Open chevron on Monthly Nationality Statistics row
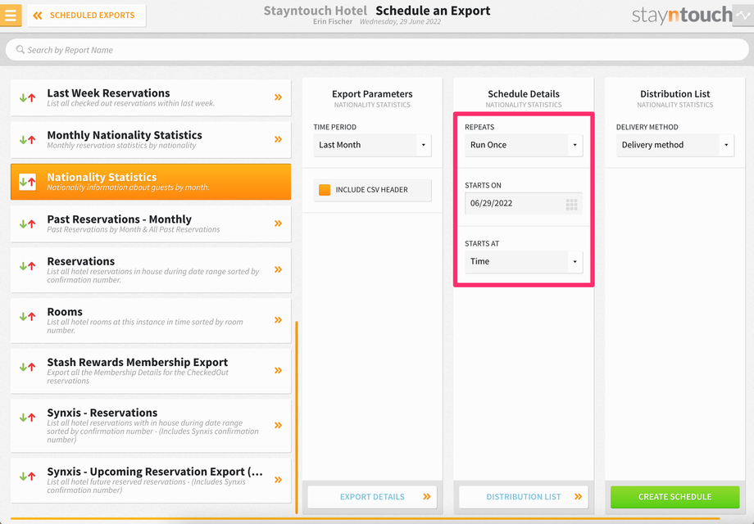The image size is (754, 524). pyautogui.click(x=278, y=139)
